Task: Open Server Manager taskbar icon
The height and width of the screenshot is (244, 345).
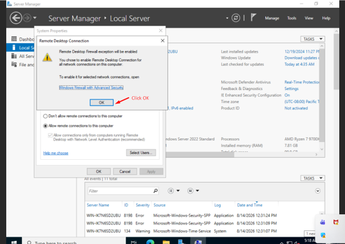Action: pos(182,242)
